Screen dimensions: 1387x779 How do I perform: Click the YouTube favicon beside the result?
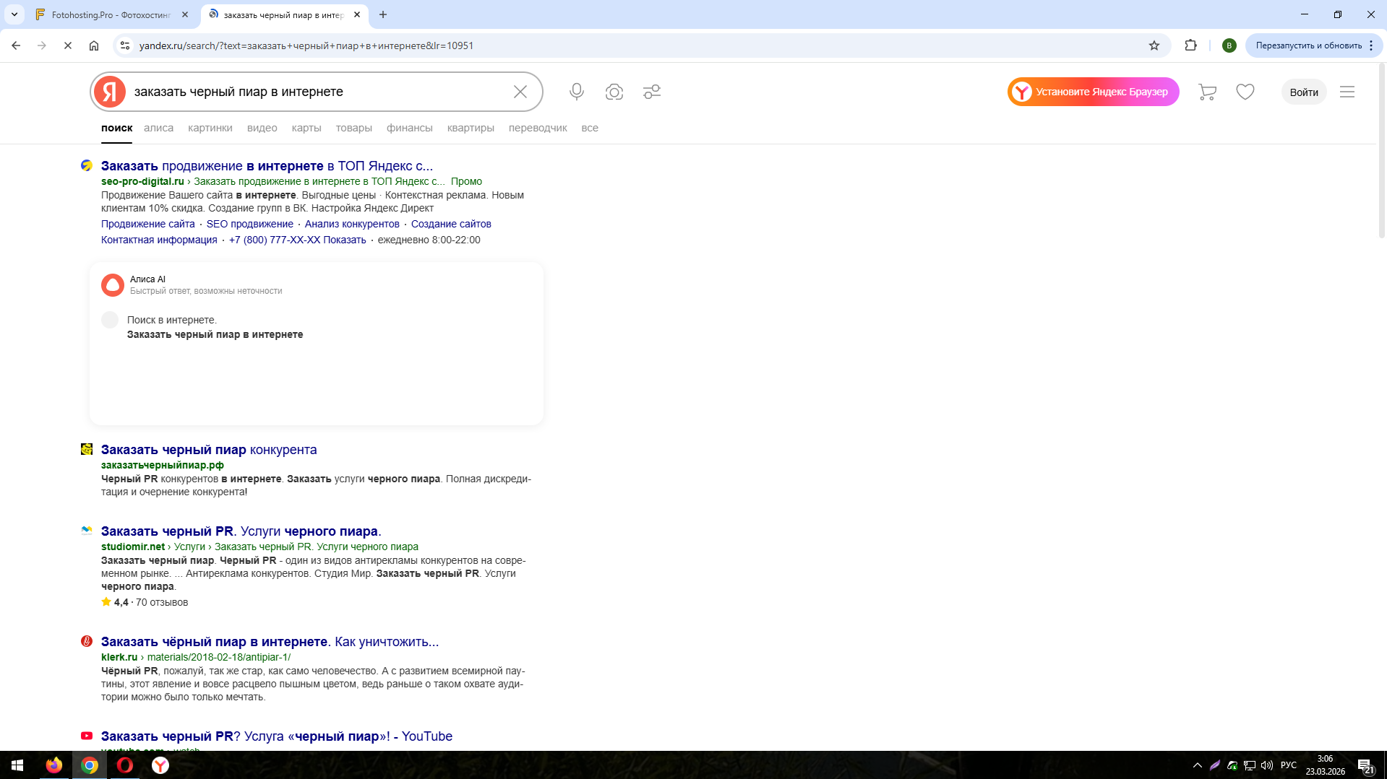click(x=87, y=736)
